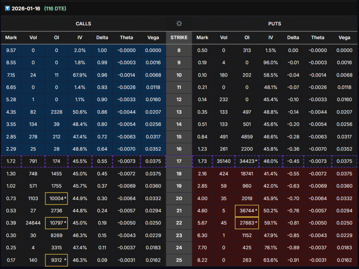Select the CALLS section header
The height and width of the screenshot is (269, 359).
click(x=83, y=24)
